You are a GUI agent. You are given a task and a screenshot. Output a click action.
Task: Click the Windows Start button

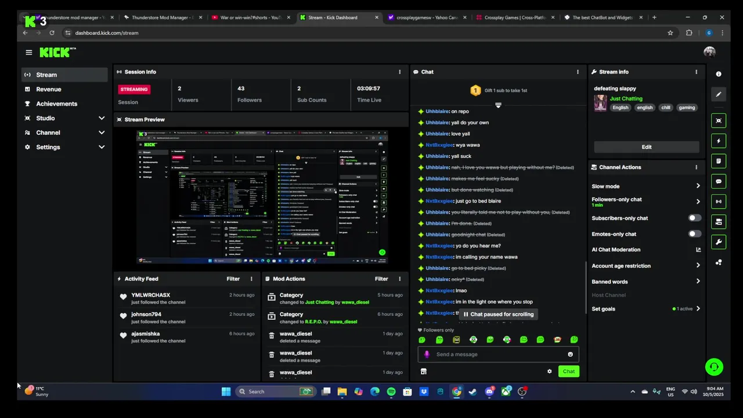click(x=226, y=391)
